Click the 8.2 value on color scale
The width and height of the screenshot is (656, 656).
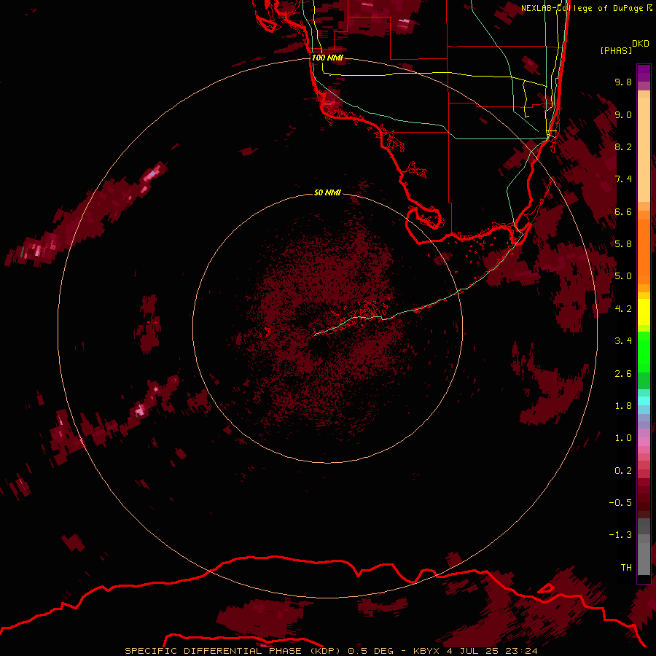tap(623, 147)
